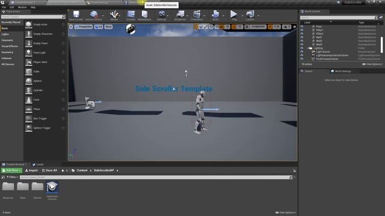The height and width of the screenshot is (216, 385).
Task: Click the Build toolbar icon
Action: (x=215, y=16)
